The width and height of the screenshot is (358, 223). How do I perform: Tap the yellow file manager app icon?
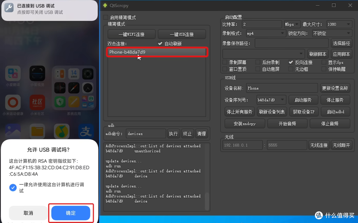pyautogui.click(x=37, y=131)
